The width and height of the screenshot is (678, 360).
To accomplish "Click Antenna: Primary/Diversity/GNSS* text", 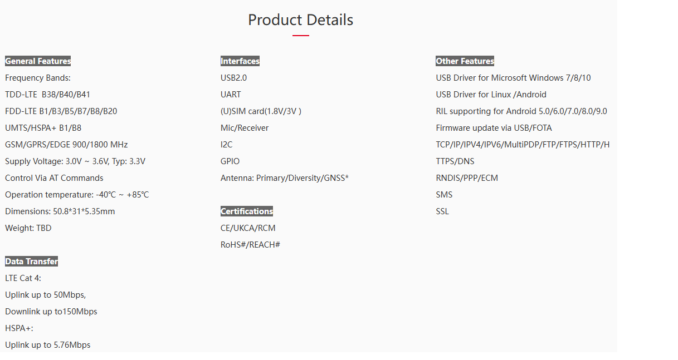I will (x=285, y=178).
